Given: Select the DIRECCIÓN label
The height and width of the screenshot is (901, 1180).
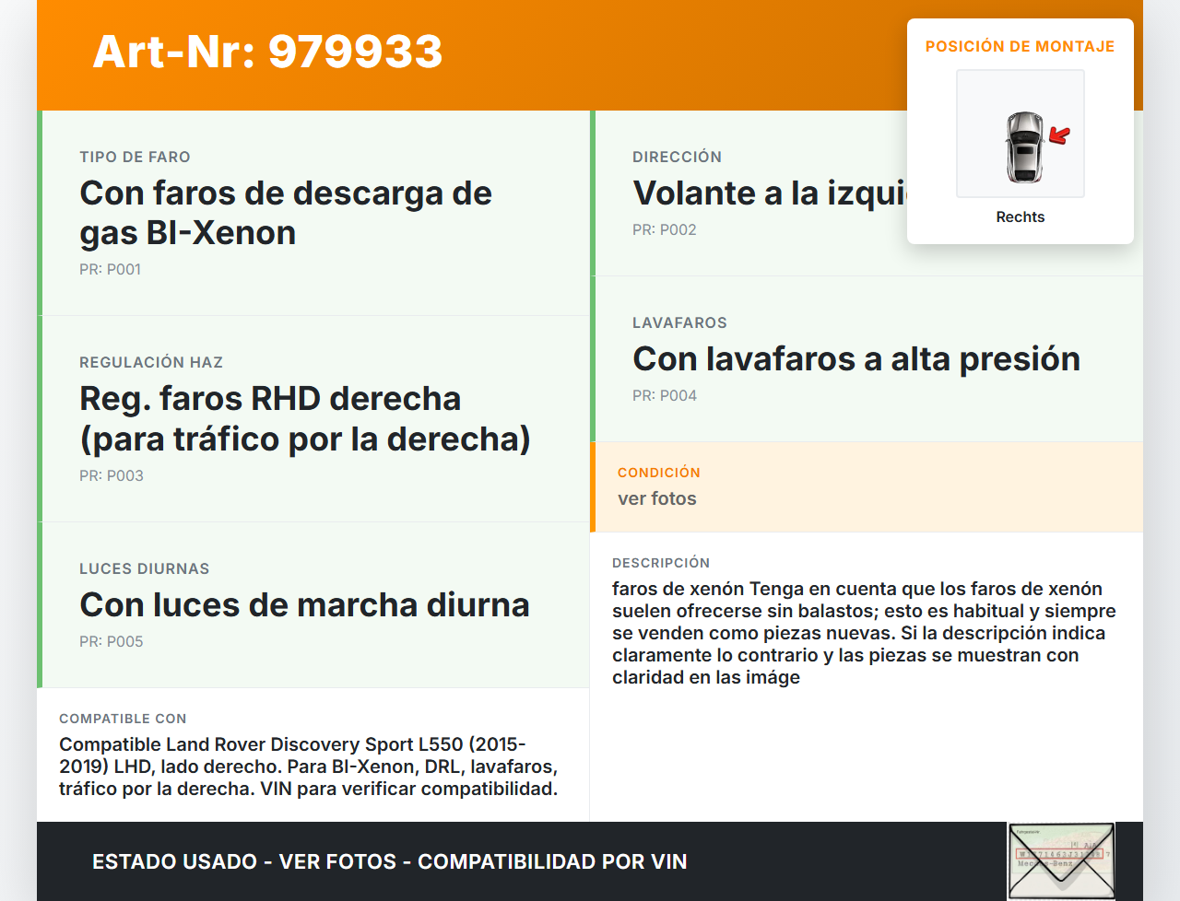Looking at the screenshot, I should tap(677, 157).
